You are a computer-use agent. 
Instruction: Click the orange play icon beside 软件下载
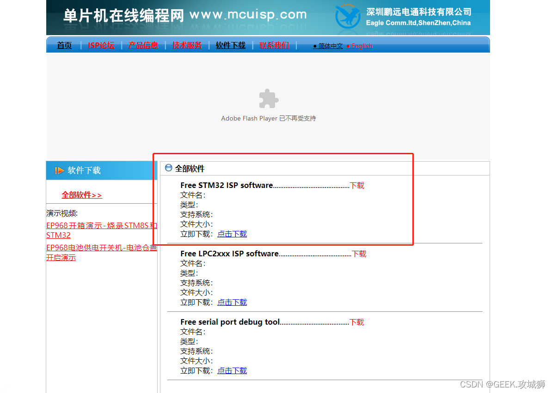(59, 170)
